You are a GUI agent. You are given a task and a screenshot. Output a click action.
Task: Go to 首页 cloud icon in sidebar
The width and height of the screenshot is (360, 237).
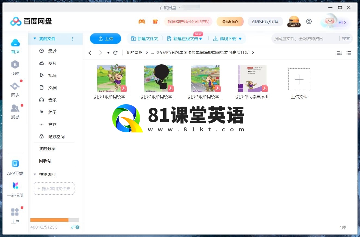click(15, 43)
